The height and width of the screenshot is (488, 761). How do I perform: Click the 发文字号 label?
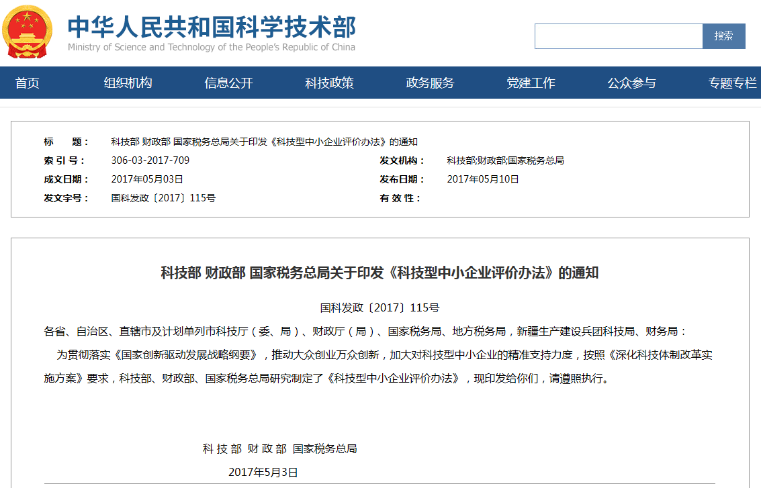tap(66, 199)
